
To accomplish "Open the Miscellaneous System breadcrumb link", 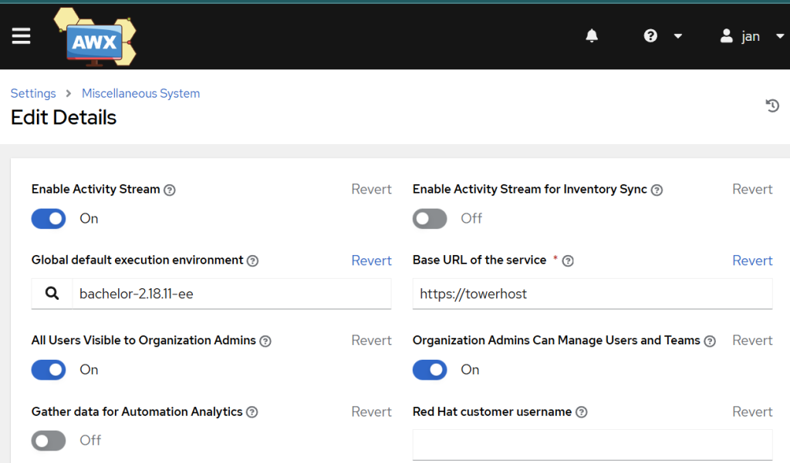I will pyautogui.click(x=140, y=92).
